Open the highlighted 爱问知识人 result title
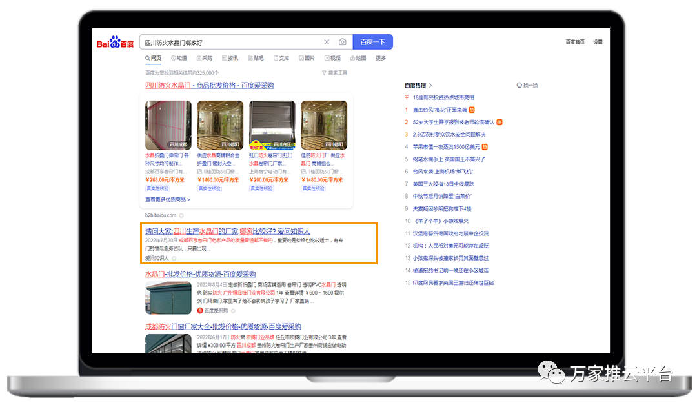Viewport: 697px width, 405px height. click(227, 231)
